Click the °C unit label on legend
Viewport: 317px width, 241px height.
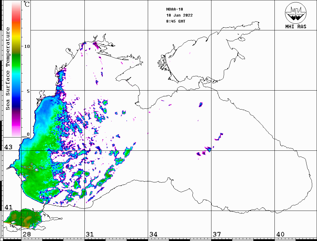point(27,4)
